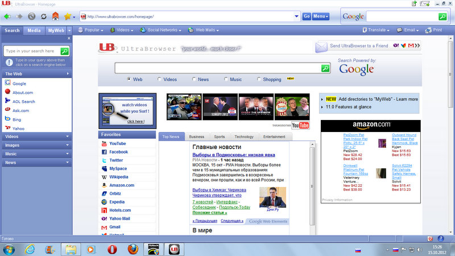Switch to the Media sidebar tab
The height and width of the screenshot is (256, 455).
pos(34,31)
